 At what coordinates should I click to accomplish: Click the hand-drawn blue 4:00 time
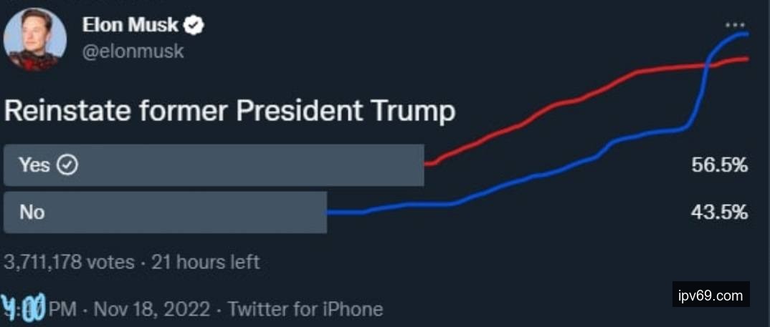click(x=24, y=308)
